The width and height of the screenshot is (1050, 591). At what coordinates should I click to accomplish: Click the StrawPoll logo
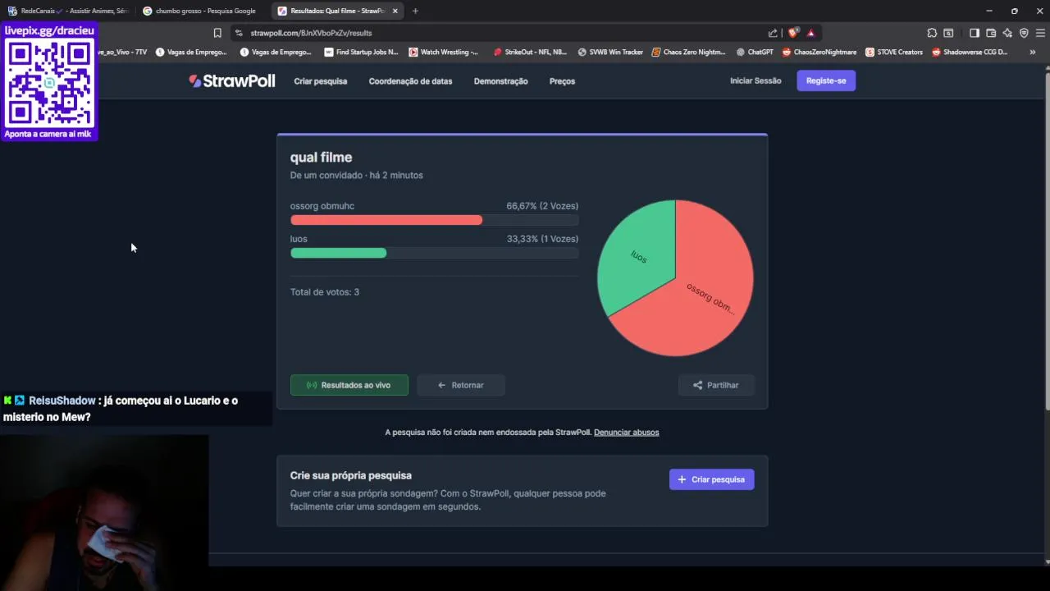click(x=232, y=80)
